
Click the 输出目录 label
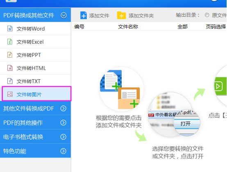pyautogui.click(x=188, y=15)
